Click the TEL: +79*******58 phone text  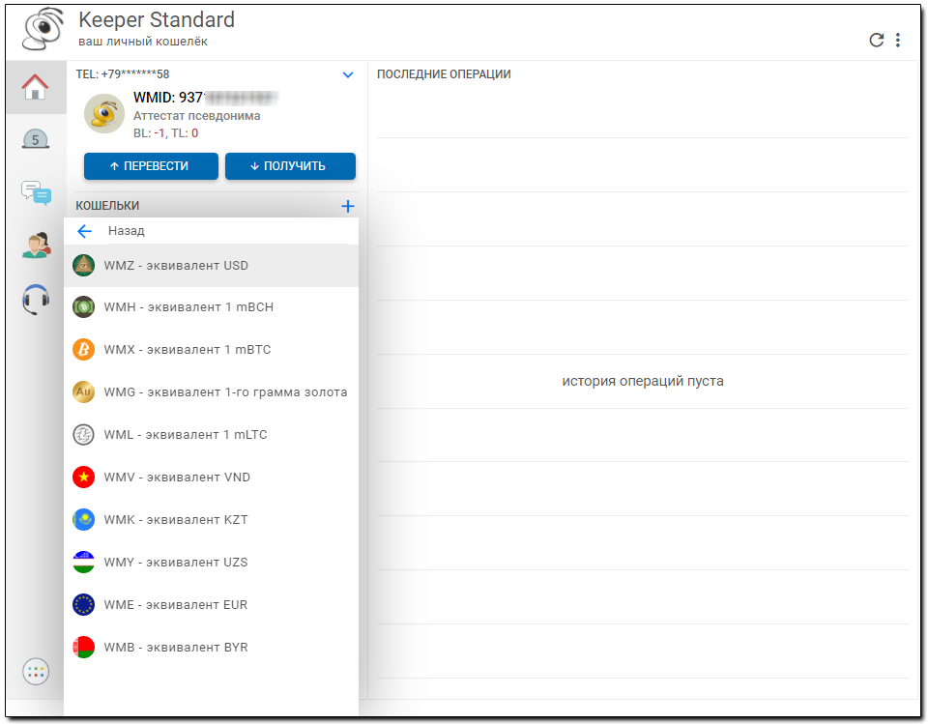point(123,74)
